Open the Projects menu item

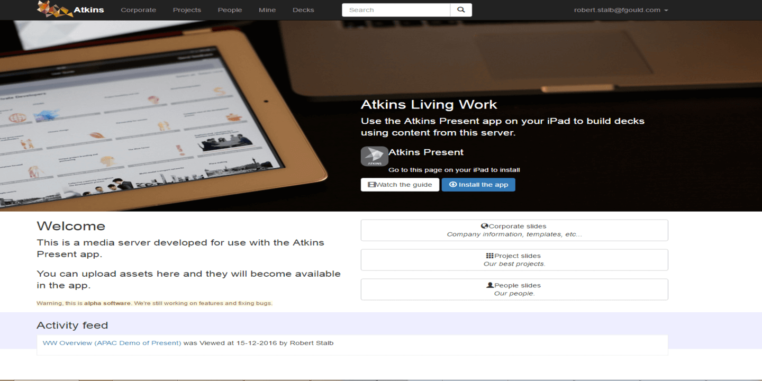coord(187,10)
